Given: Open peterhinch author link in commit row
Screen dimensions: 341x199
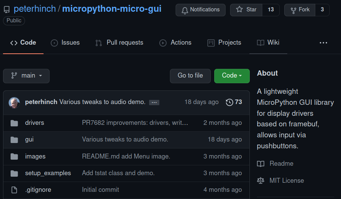Looking at the screenshot, I should pyautogui.click(x=41, y=102).
